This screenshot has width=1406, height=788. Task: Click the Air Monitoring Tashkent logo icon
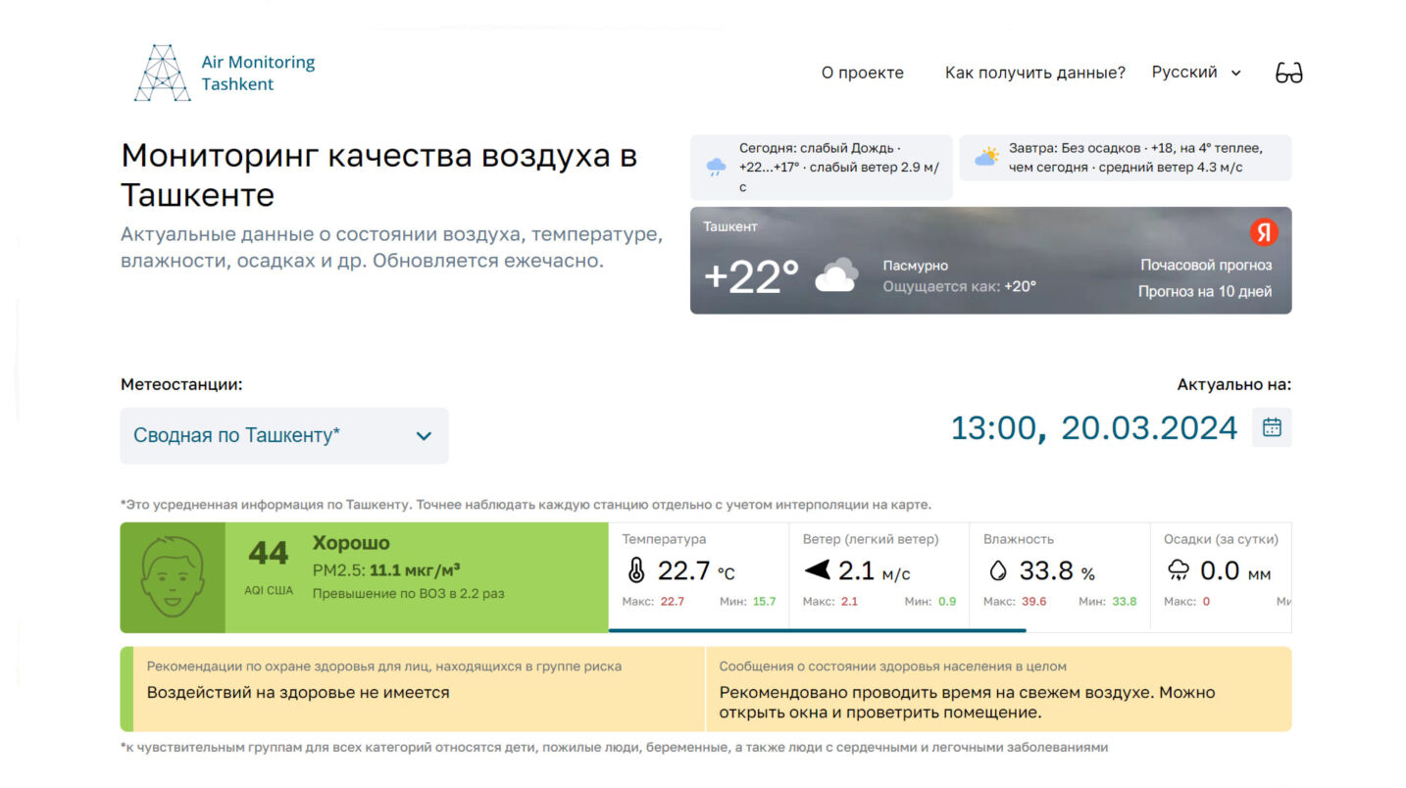coord(163,73)
